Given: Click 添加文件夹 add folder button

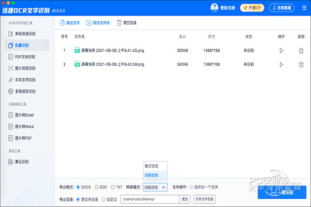Looking at the screenshot, I should pos(98,23).
